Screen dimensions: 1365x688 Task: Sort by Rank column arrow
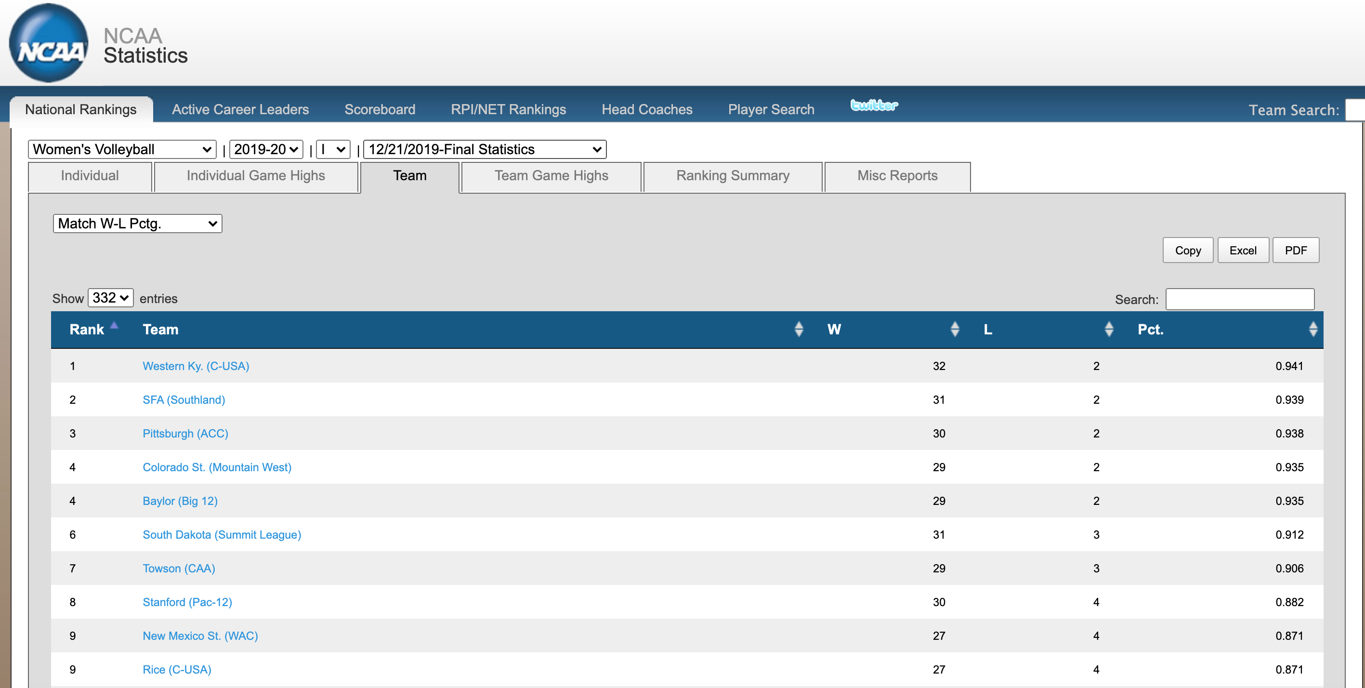(114, 326)
